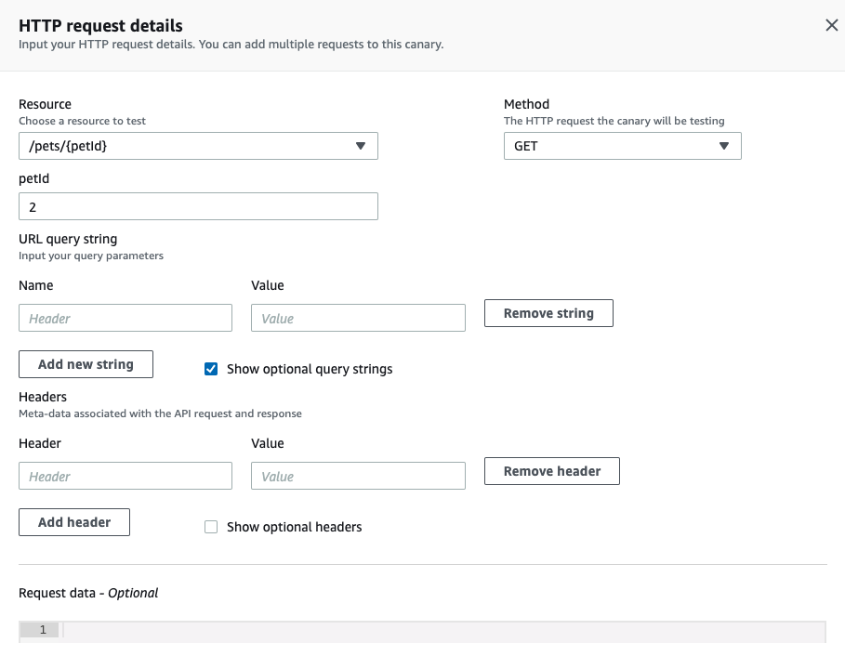Click the query string Name field

tap(125, 318)
